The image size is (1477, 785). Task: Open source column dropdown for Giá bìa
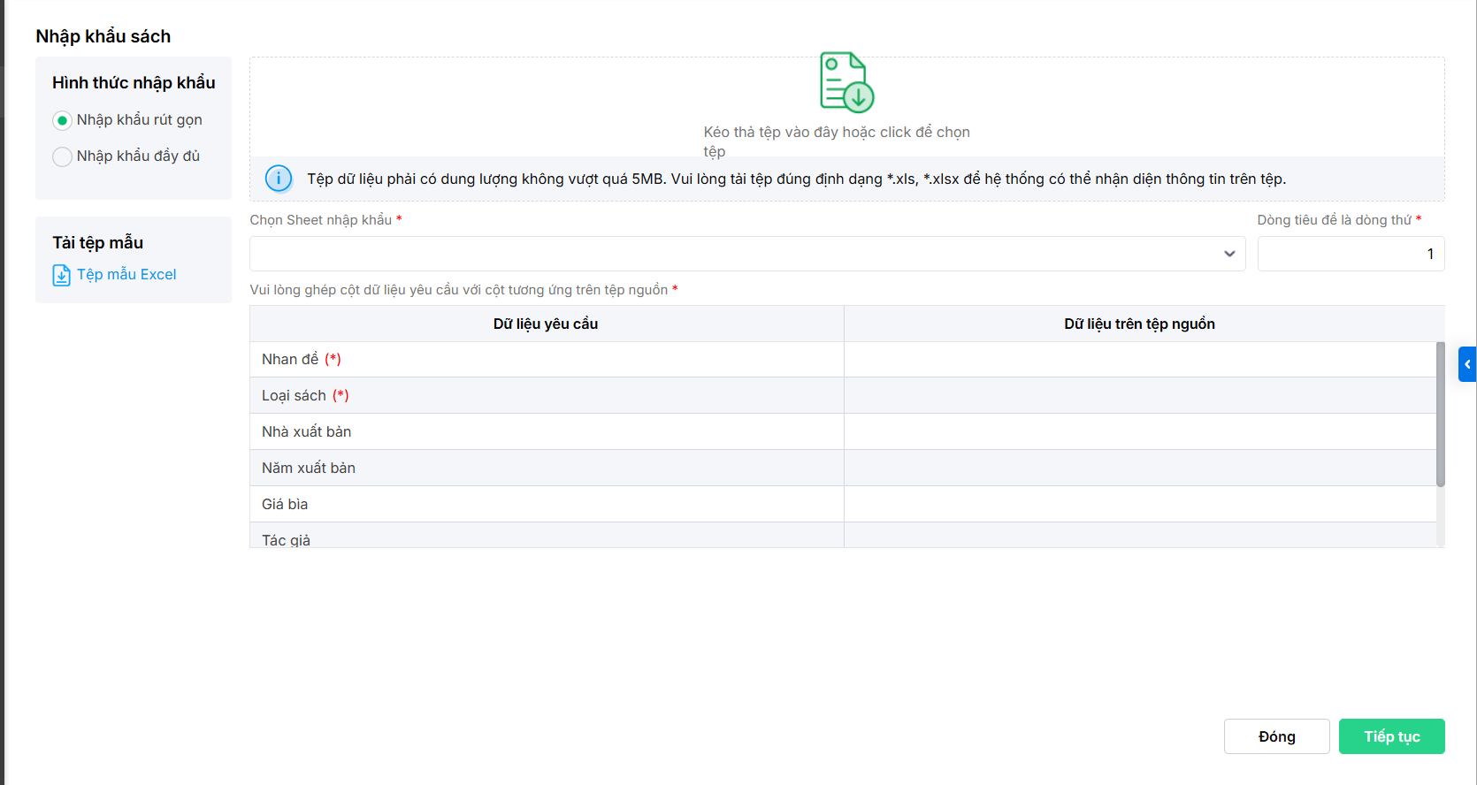coord(1140,505)
